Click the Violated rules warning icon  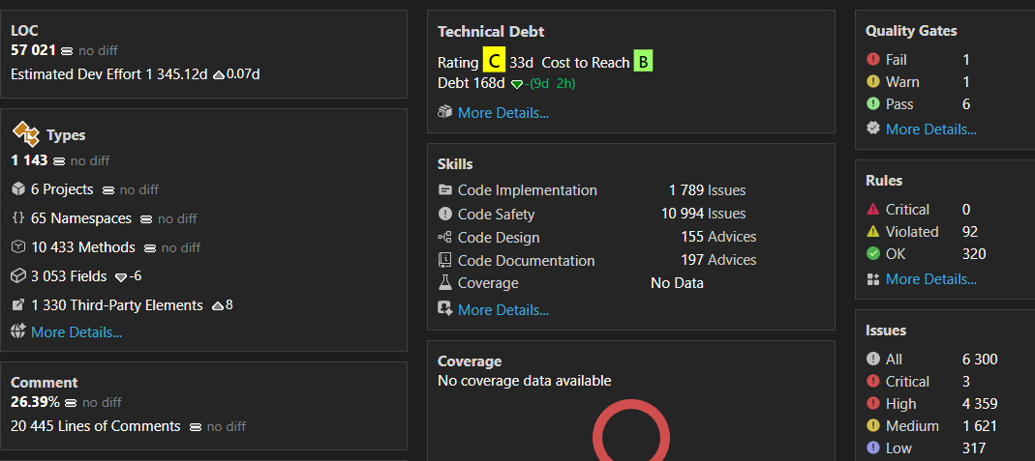pos(872,232)
